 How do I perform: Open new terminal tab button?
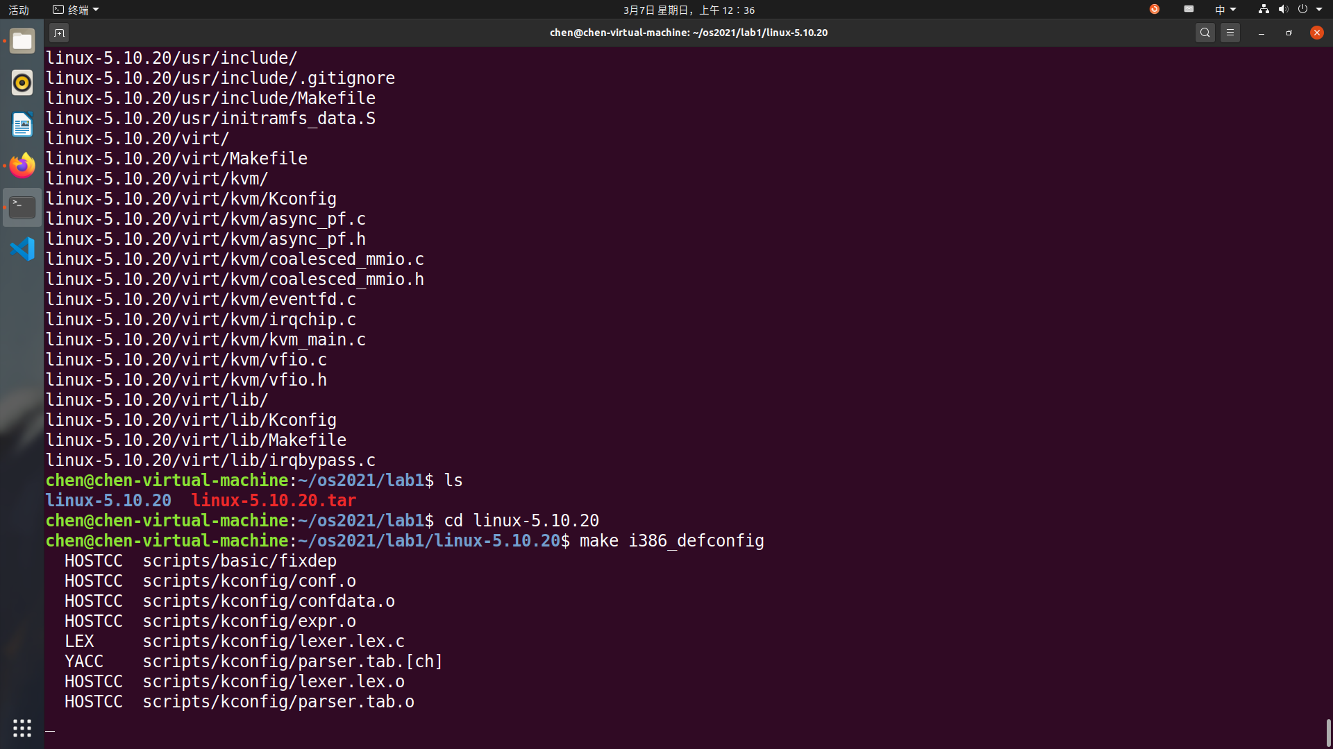point(59,33)
